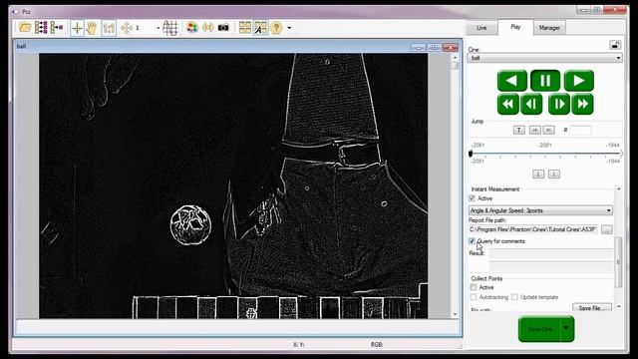Click the Save File button
Image resolution: width=638 pixels, height=359 pixels.
click(592, 308)
